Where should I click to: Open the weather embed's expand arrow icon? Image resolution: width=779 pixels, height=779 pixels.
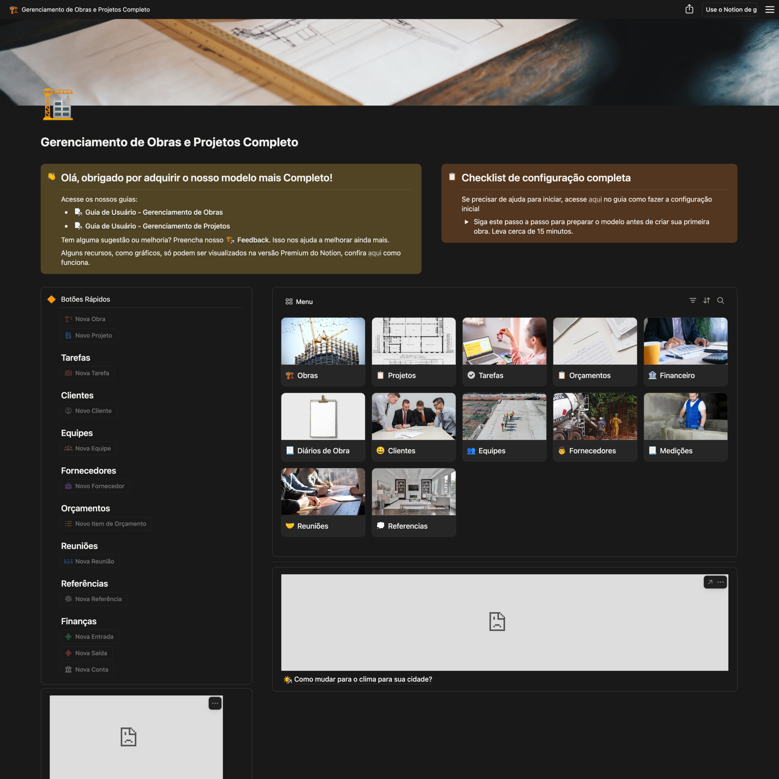click(x=710, y=582)
